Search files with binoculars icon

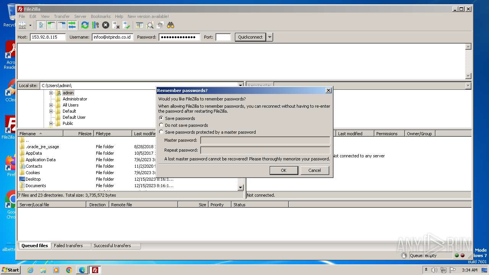pos(170,25)
